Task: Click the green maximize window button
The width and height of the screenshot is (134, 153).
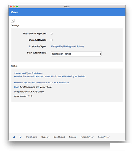Action: pos(17,7)
